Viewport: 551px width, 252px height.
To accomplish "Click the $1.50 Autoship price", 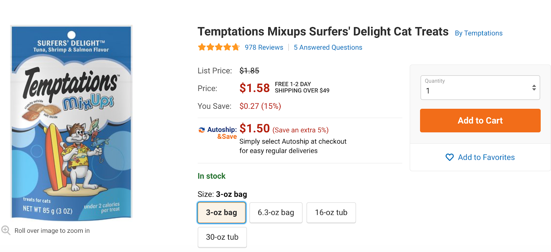I will (254, 128).
